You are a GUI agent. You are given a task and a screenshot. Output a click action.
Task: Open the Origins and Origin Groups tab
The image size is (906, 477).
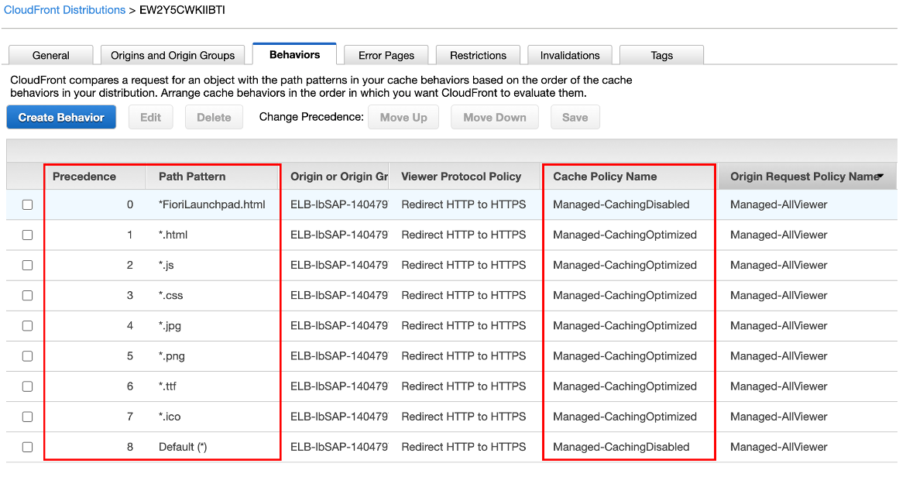(x=173, y=56)
